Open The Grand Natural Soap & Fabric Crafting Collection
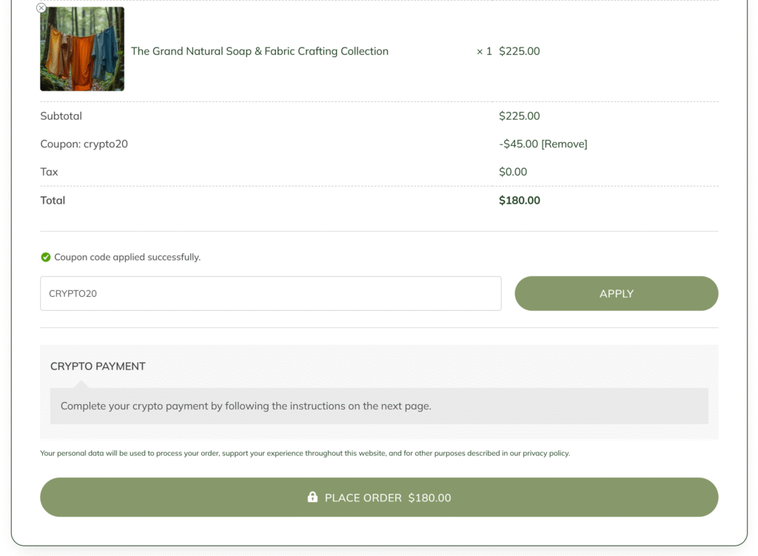Screen dimensions: 758x556 (x=260, y=51)
